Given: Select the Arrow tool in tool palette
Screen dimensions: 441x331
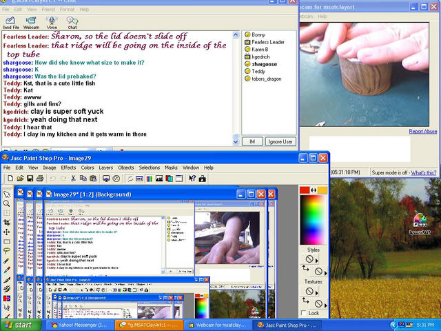Looking at the screenshot, I should (x=7, y=194).
